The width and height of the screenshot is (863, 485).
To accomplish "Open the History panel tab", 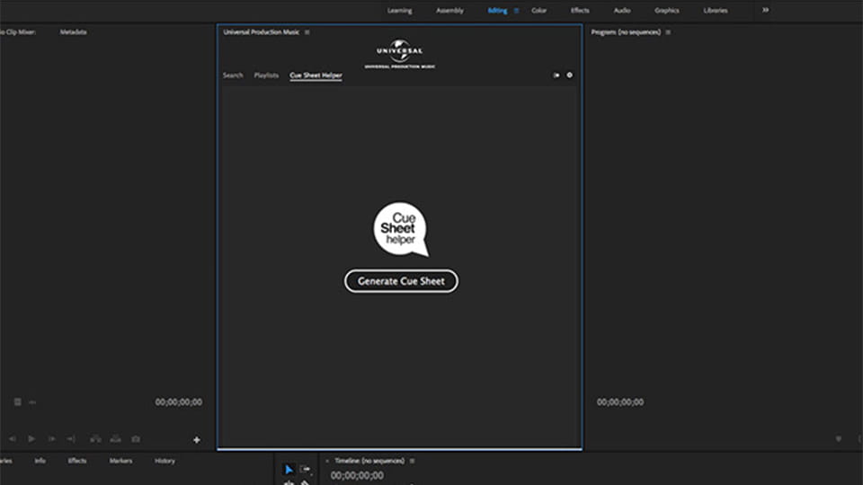I will click(x=165, y=461).
